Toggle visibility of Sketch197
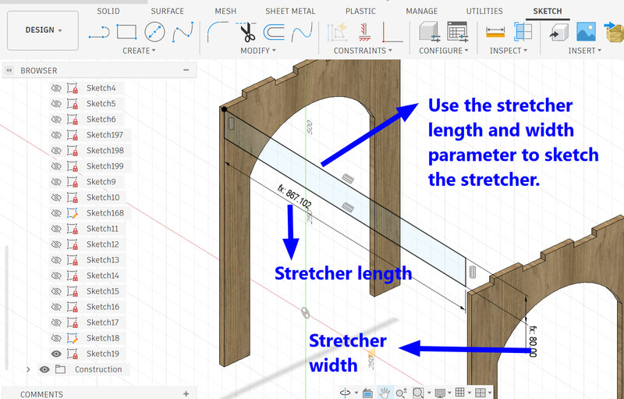Screen dimensions: 624x399 (56, 135)
